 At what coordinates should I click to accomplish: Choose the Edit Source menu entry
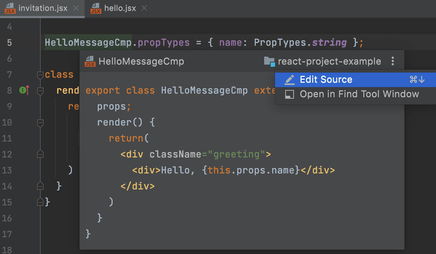coord(326,79)
